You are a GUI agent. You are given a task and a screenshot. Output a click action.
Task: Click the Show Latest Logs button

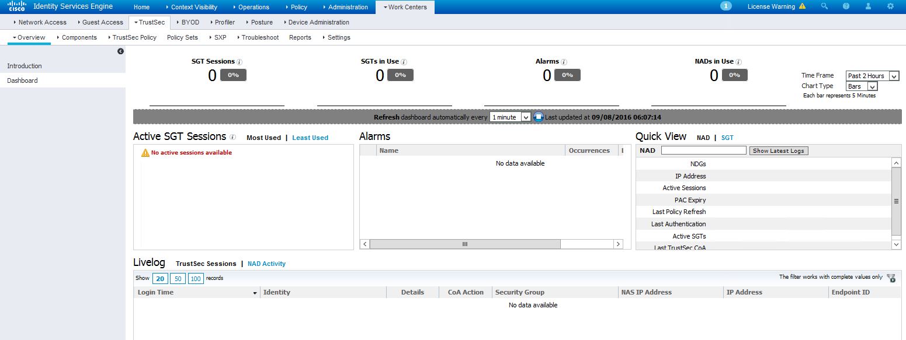point(779,150)
